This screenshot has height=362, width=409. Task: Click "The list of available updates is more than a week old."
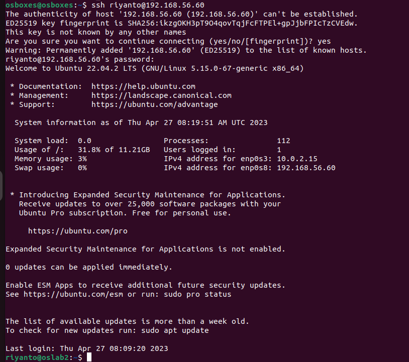[x=128, y=321]
